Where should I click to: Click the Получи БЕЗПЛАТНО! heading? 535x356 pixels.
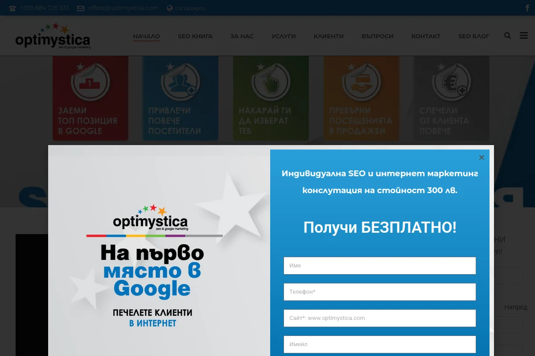point(380,227)
